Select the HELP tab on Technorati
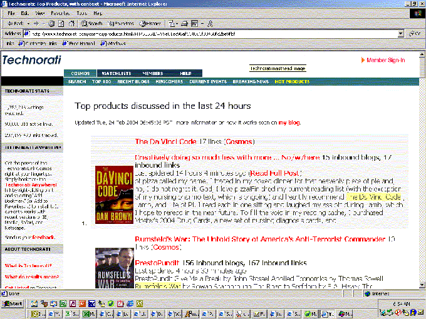The height and width of the screenshot is (319, 426). point(185,73)
